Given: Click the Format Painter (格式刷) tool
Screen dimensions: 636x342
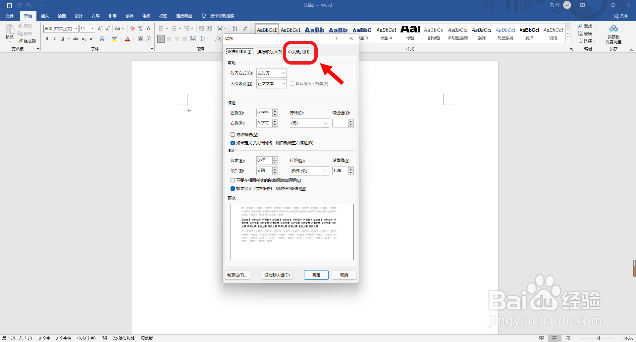Looking at the screenshot, I should [x=27, y=41].
